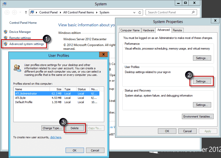The height and width of the screenshot is (158, 221).
Task: Click shield icon beside Device Manager
Action: click(6, 32)
